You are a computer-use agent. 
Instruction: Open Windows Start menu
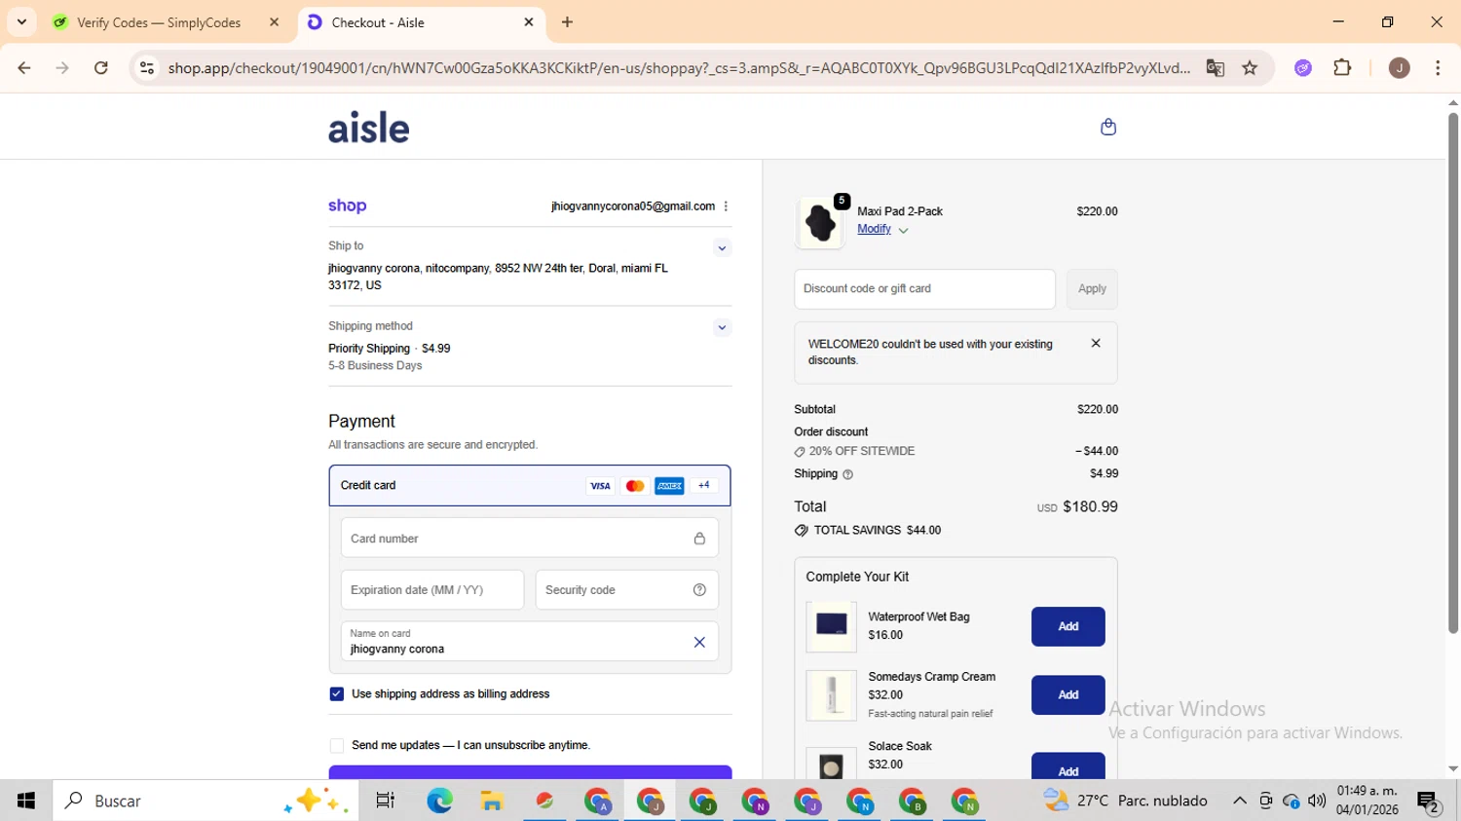(26, 801)
